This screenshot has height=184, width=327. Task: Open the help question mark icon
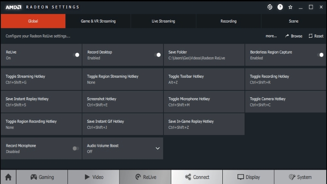[x=280, y=7]
